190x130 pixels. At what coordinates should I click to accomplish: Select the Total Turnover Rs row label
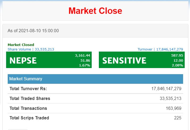28,89
